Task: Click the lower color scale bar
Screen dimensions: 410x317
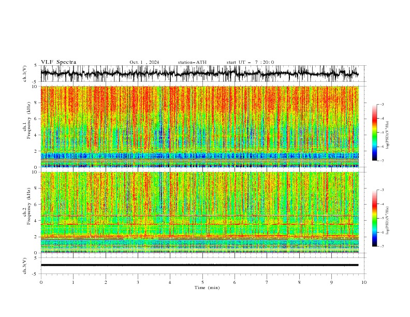Action: pos(374,218)
